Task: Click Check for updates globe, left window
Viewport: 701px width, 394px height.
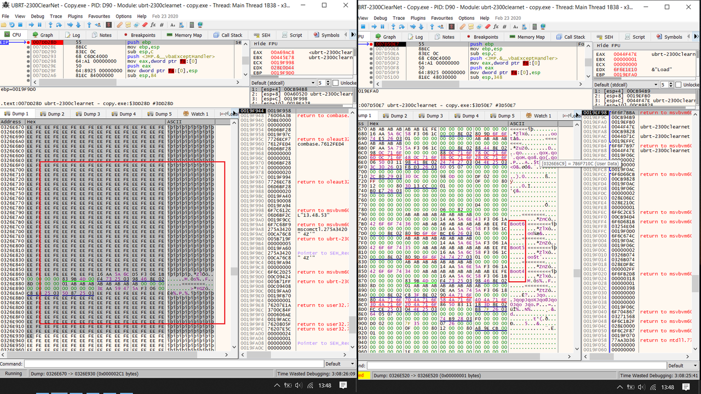Action: 200,25
